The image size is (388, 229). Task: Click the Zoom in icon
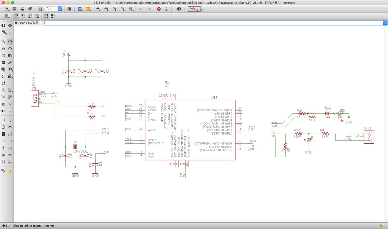point(107,9)
